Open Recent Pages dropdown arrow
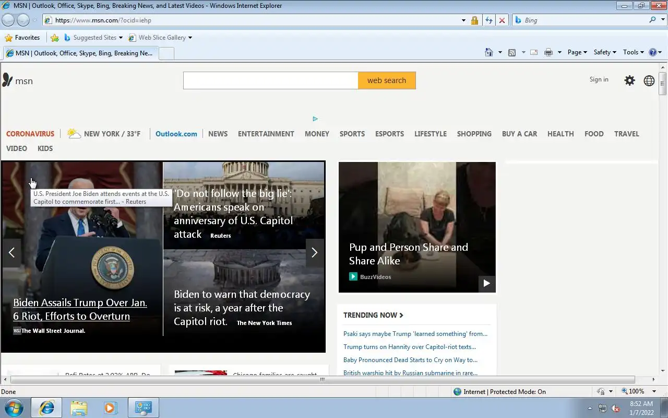The height and width of the screenshot is (418, 668). pos(34,20)
